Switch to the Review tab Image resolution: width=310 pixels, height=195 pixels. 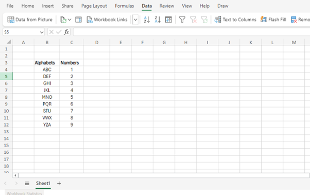(x=167, y=6)
